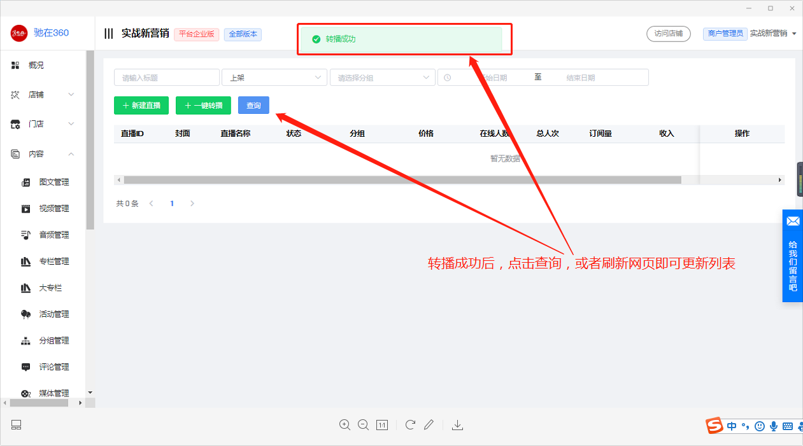803x446 pixels.
Task: Click the sidebar horizontal scrollbar thumb
Action: click(39, 403)
